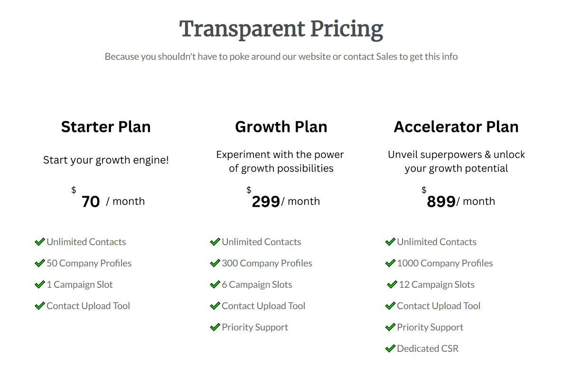This screenshot has height=366, width=571.
Task: Click the Growth Plan Priority Support checkmark
Action: [215, 327]
